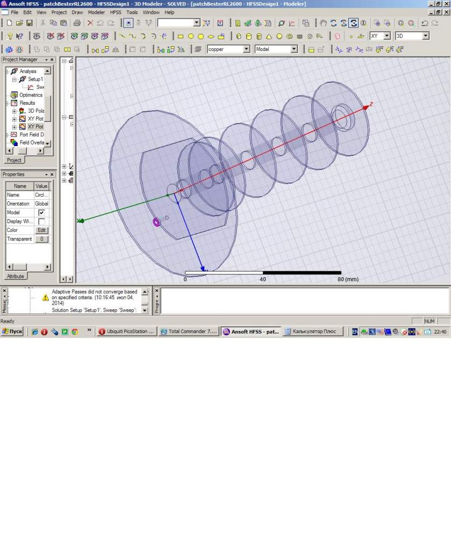Select the Draw ellipse tool
Image resolution: width=451 pixels, height=550 pixels.
pos(211,36)
